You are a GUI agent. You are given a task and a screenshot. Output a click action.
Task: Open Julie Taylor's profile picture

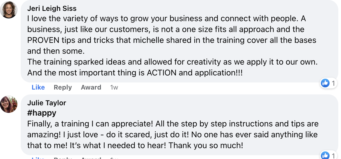[x=9, y=104]
